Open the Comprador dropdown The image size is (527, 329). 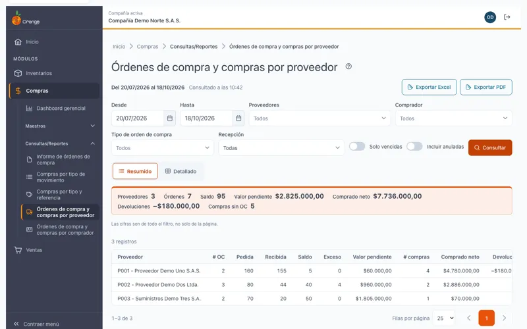click(x=454, y=118)
